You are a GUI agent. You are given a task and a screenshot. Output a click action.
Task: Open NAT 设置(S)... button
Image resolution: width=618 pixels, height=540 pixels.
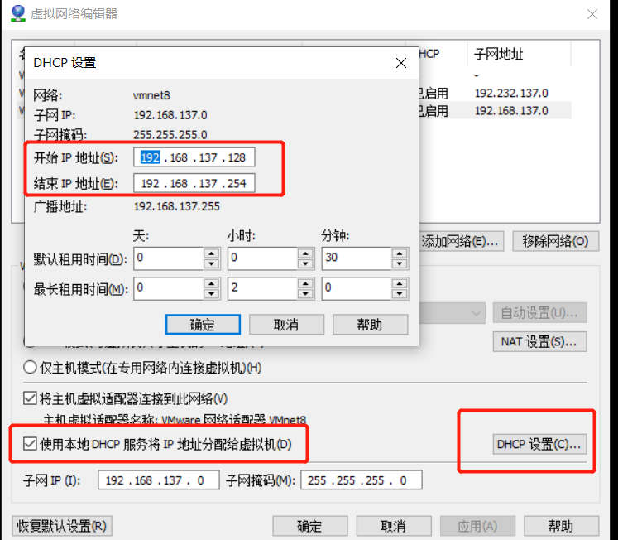(539, 341)
